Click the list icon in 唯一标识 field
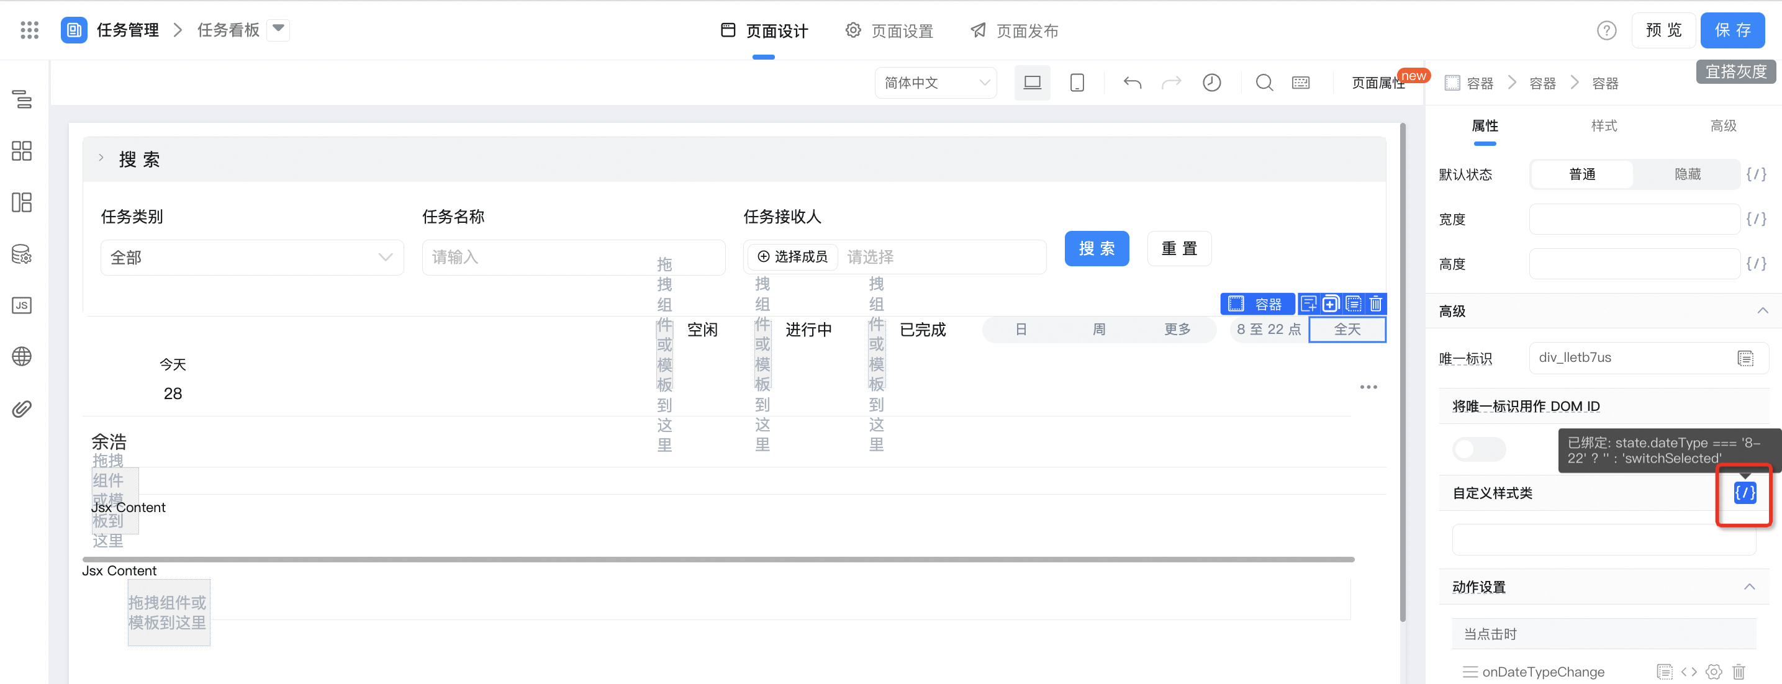Viewport: 1782px width, 684px height. [1745, 358]
